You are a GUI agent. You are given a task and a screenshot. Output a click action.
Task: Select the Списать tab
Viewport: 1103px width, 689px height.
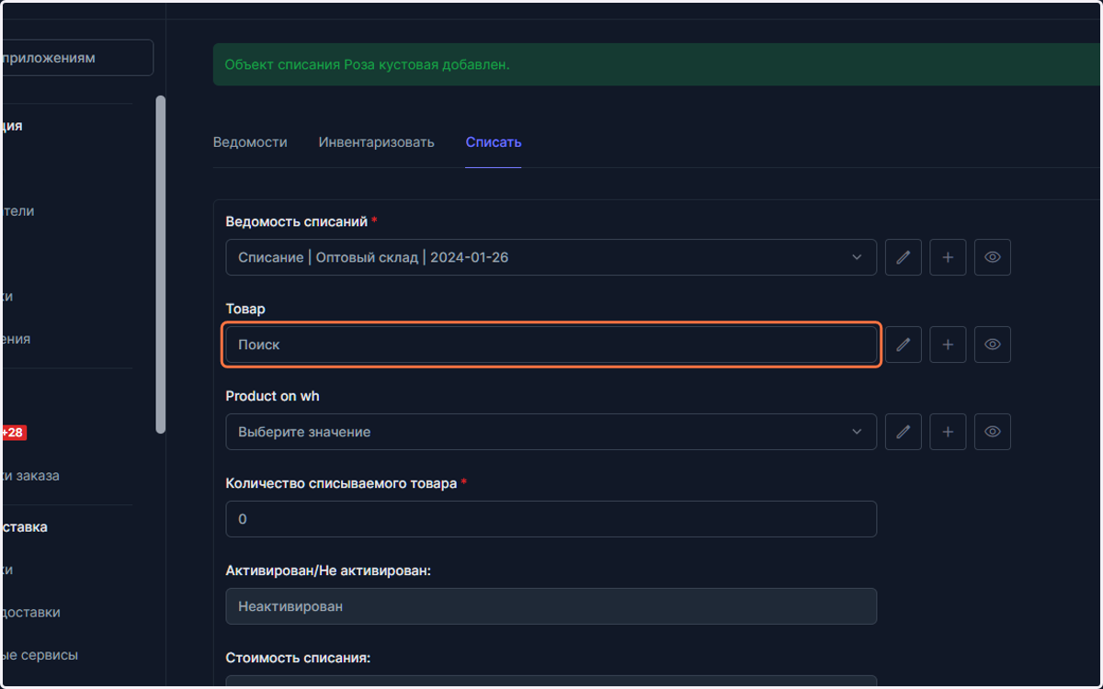[x=494, y=142]
